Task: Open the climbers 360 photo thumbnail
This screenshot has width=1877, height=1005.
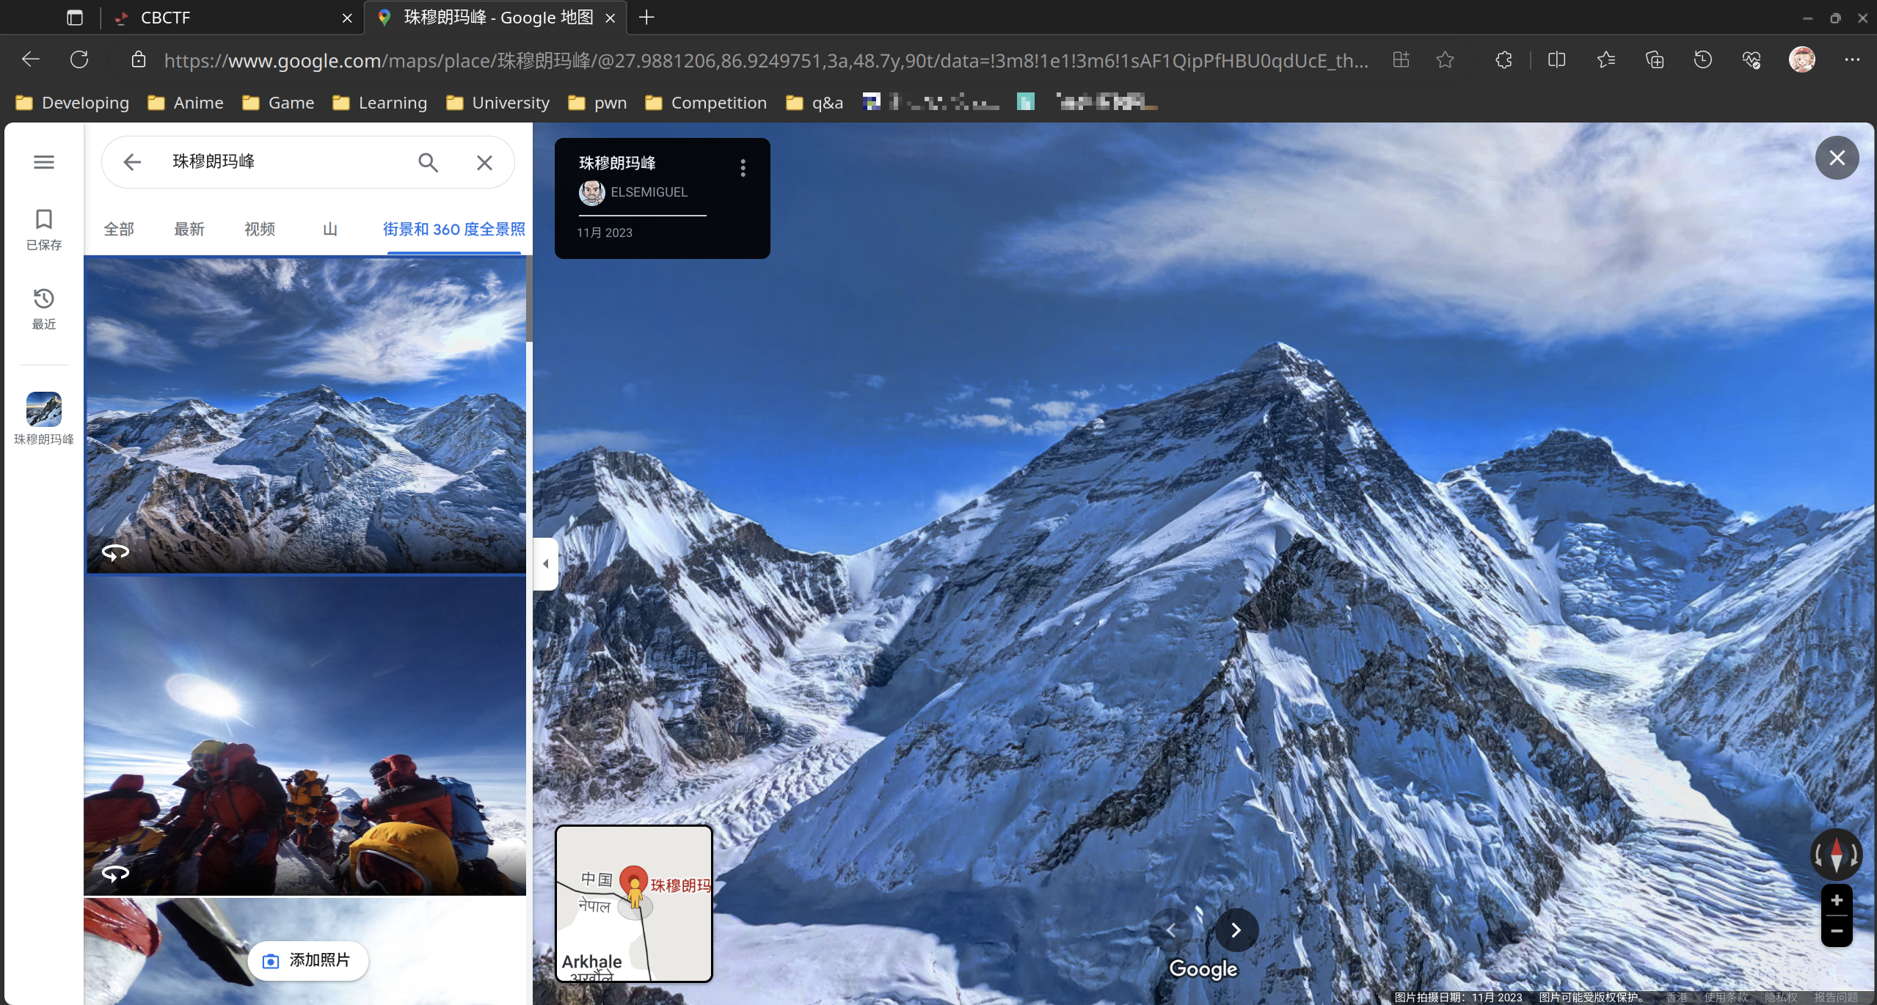Action: tap(305, 736)
